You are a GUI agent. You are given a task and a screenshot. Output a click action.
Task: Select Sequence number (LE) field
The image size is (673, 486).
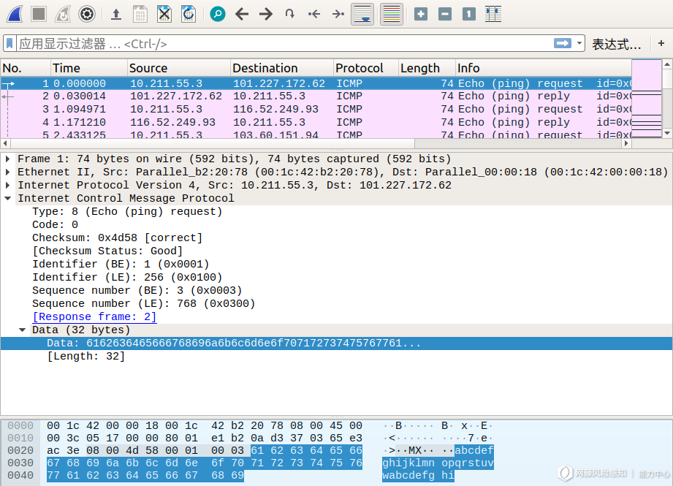(x=144, y=303)
